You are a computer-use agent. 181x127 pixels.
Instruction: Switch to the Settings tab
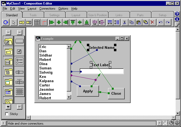pyautogui.click(x=54, y=15)
